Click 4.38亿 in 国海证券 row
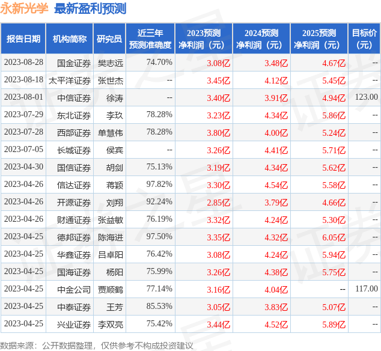The image size is (381, 351). [x=276, y=272]
